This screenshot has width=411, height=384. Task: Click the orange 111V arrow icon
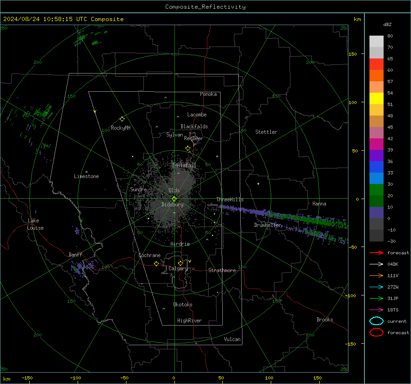point(376,275)
